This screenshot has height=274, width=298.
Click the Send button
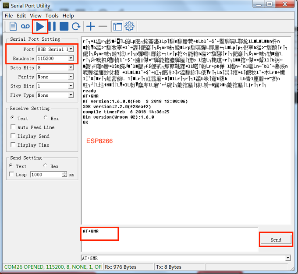pyautogui.click(x=276, y=240)
